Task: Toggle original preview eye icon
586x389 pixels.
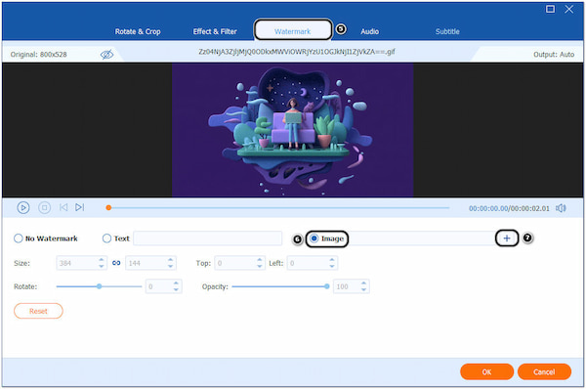Action: click(106, 55)
